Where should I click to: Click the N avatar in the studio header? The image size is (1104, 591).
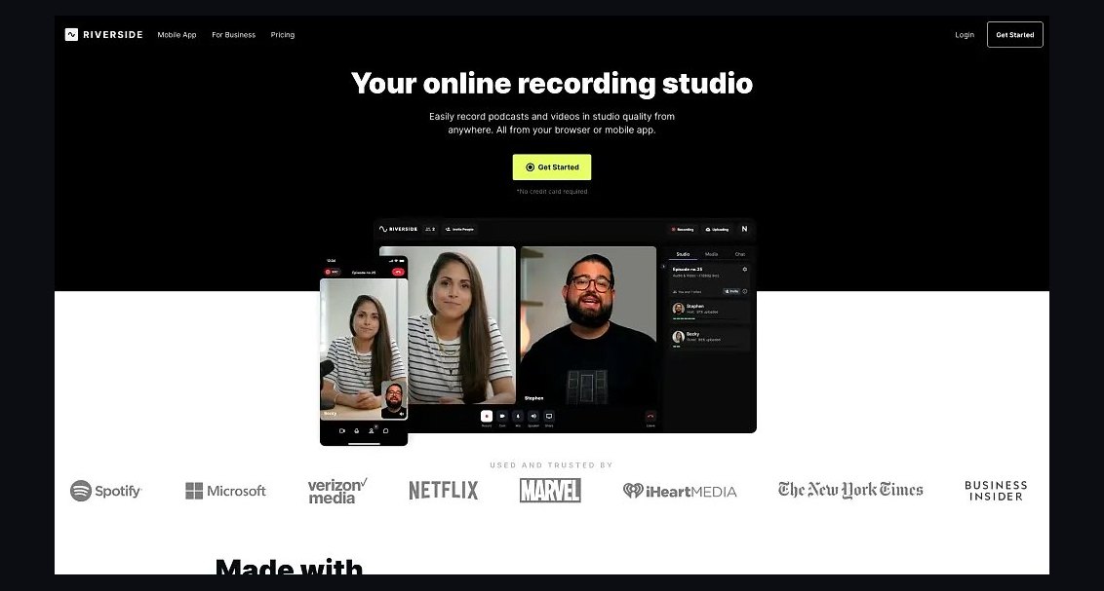744,229
